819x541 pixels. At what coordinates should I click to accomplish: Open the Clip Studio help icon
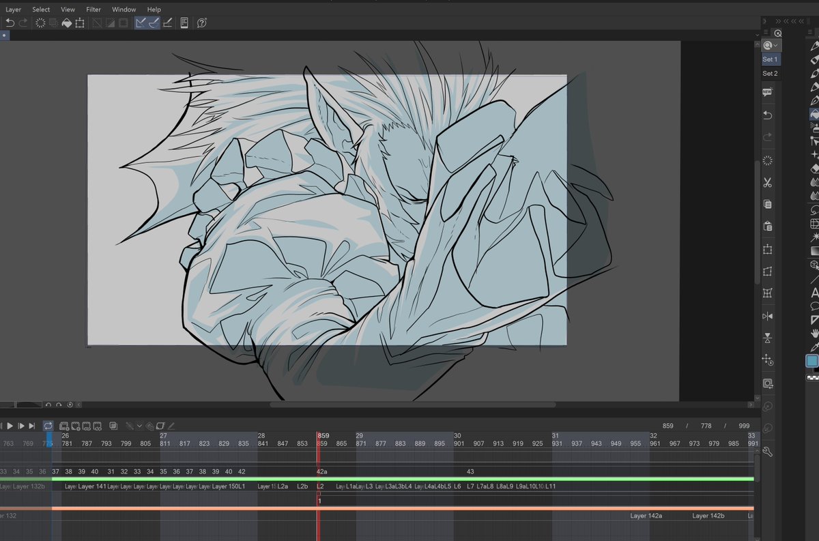pyautogui.click(x=201, y=23)
